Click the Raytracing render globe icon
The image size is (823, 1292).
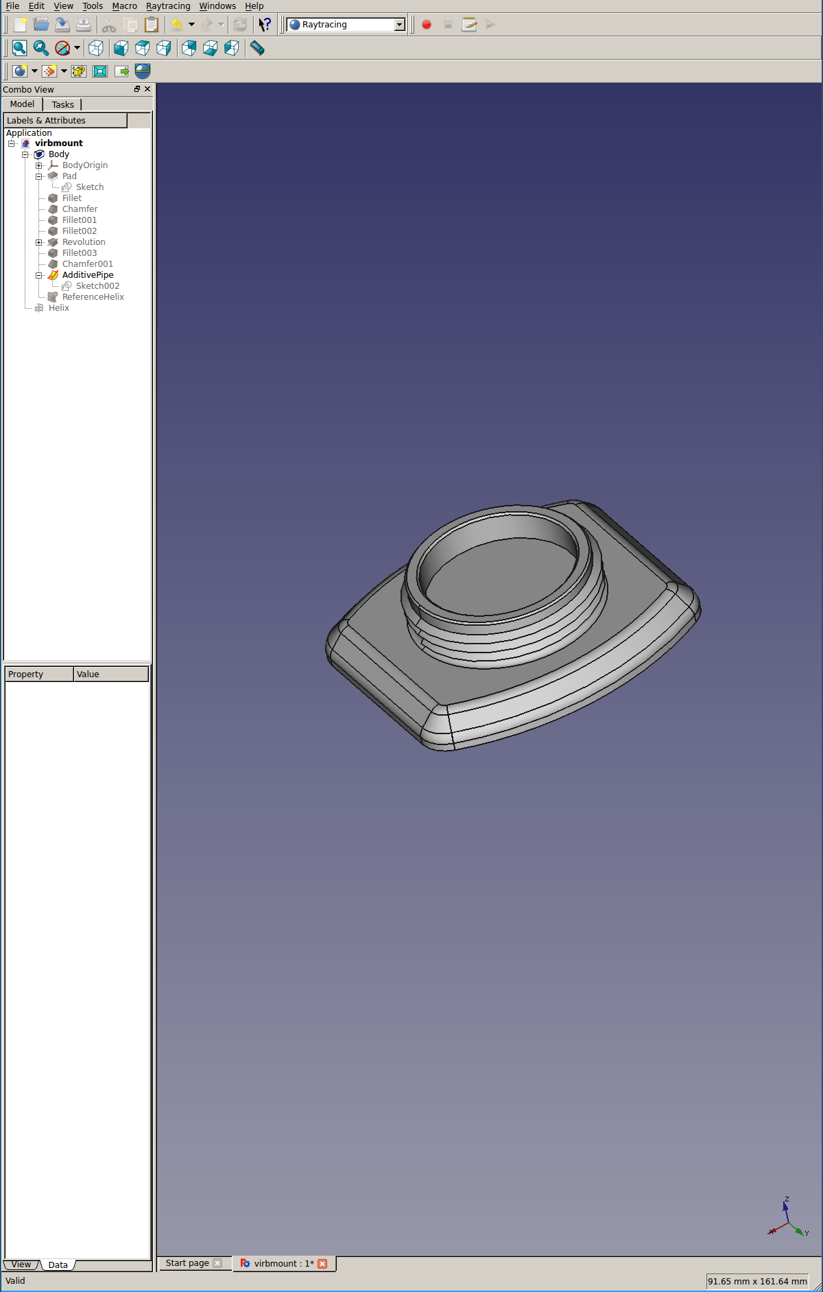[x=143, y=71]
